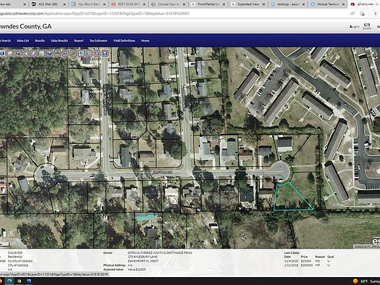Viewport: 380px width, 285px height.
Task: Pick the red and green measure tool
Action: pyautogui.click(x=73, y=53)
